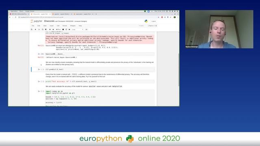Click the browser profile avatar icon
The width and height of the screenshot is (260, 146).
point(175,17)
